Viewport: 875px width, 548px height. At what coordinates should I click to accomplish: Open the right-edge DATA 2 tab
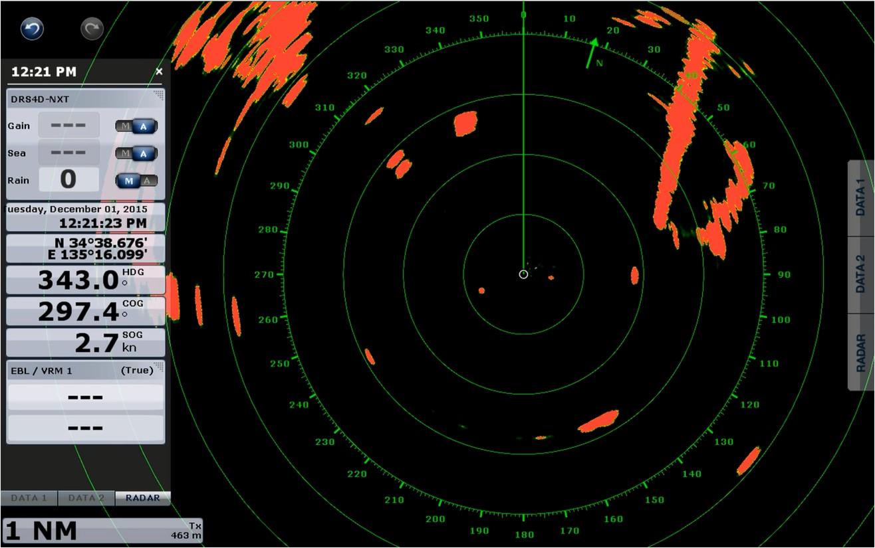coord(861,274)
